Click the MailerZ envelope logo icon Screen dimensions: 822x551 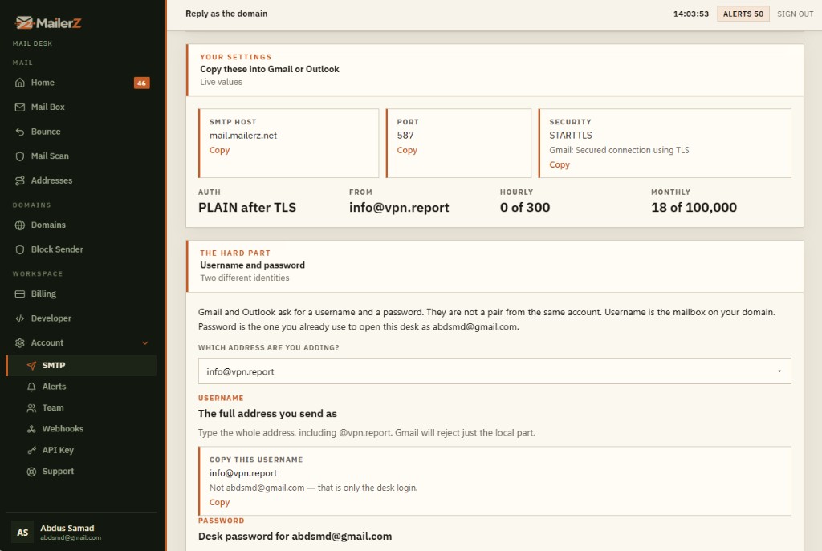(x=24, y=22)
